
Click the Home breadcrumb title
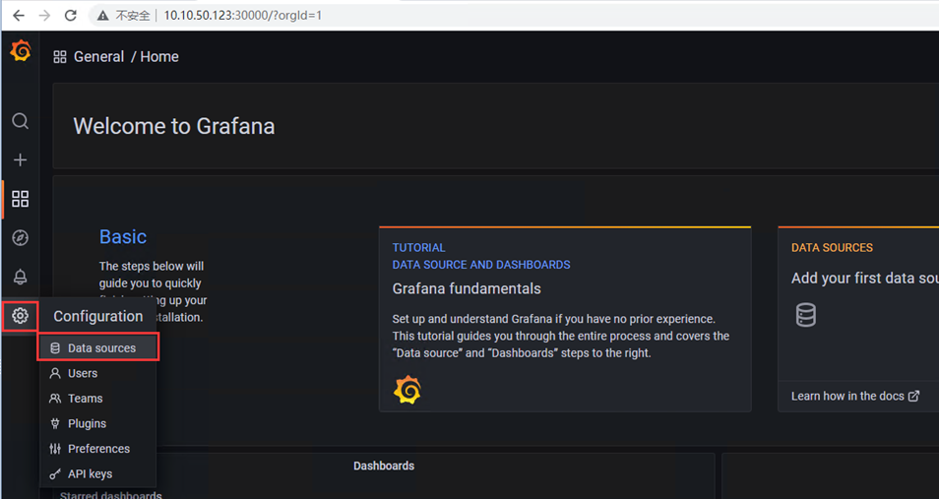pos(159,57)
